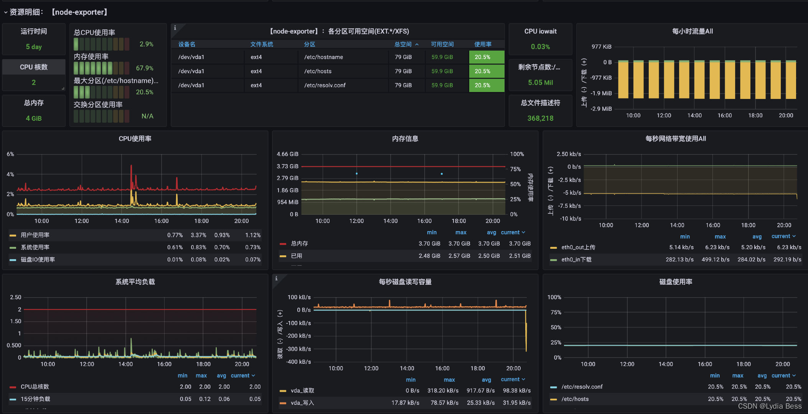
Task: Open 内存信息 panel title menu
Action: pyautogui.click(x=405, y=139)
